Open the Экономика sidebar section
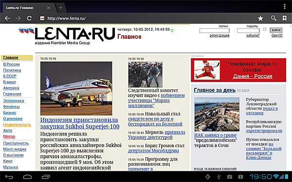This screenshot has width=292, height=182. 14,100
